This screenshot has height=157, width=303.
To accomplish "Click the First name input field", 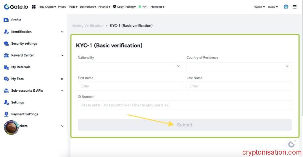I will (x=130, y=86).
